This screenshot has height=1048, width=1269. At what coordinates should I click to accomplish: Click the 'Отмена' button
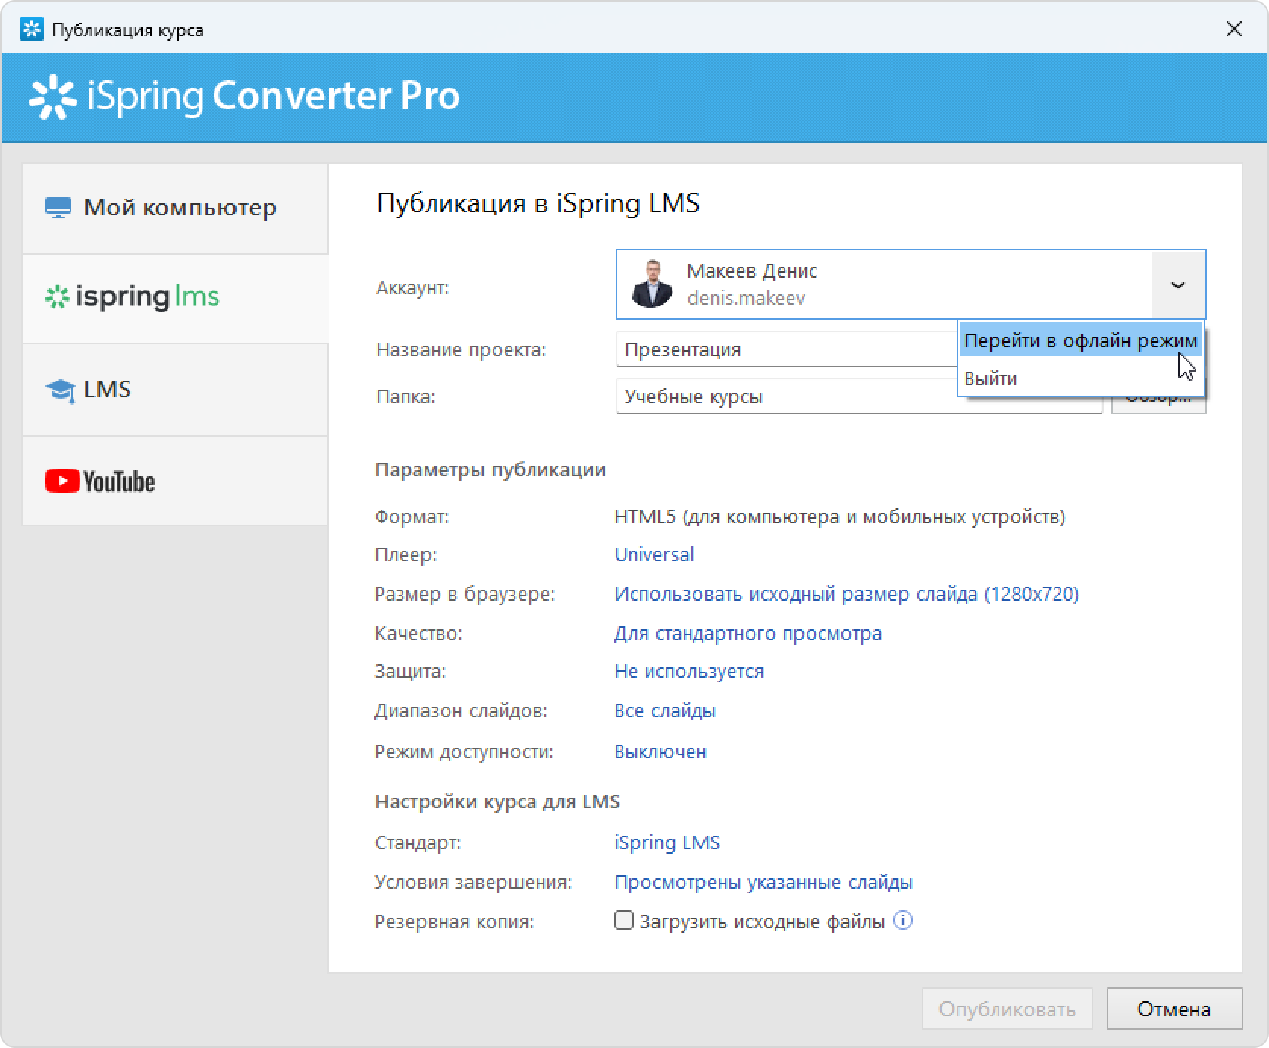coord(1174,1009)
